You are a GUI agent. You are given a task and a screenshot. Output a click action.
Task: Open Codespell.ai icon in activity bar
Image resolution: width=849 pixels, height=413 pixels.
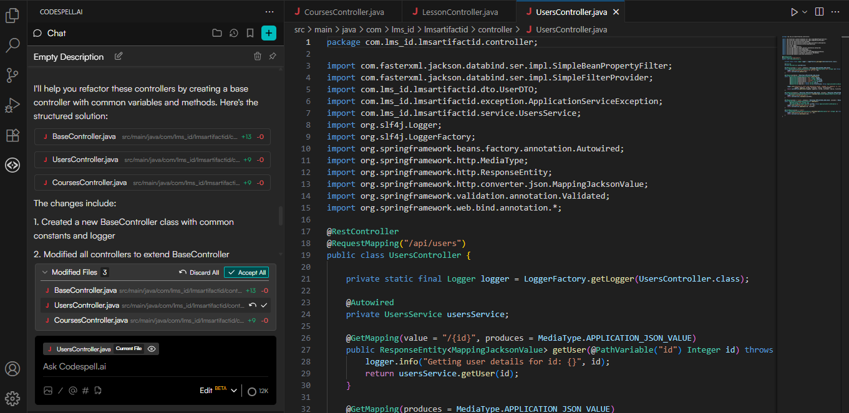12,165
